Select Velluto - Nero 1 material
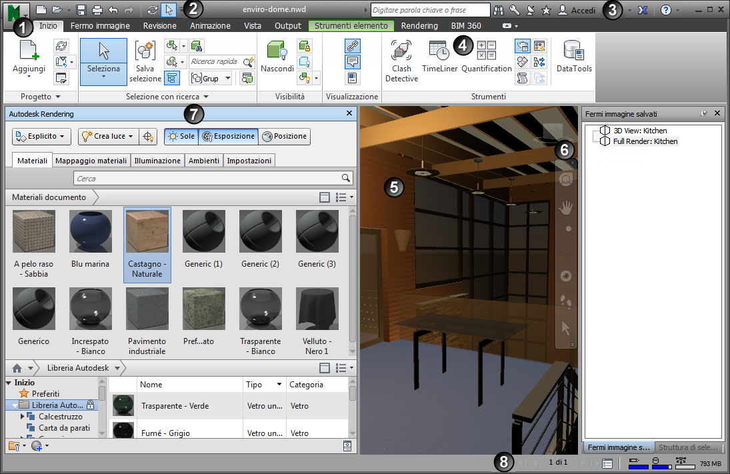The width and height of the screenshot is (730, 474). click(317, 322)
